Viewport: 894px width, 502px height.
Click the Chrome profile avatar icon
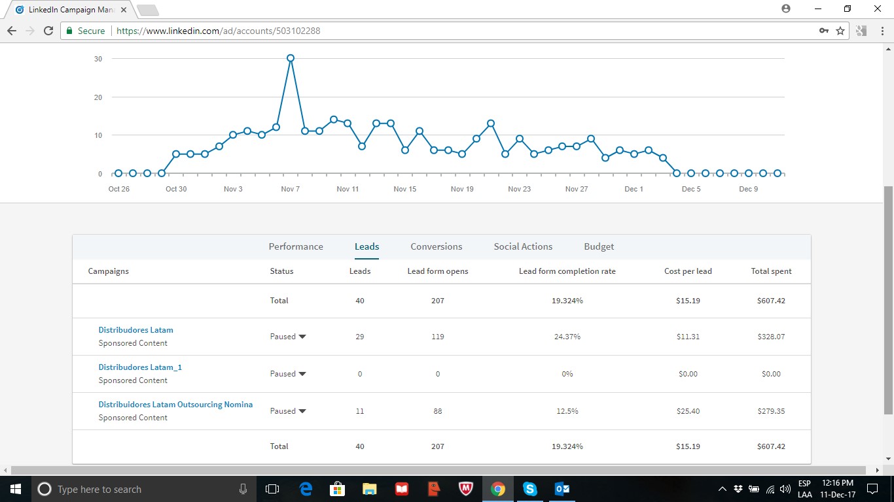(x=786, y=8)
